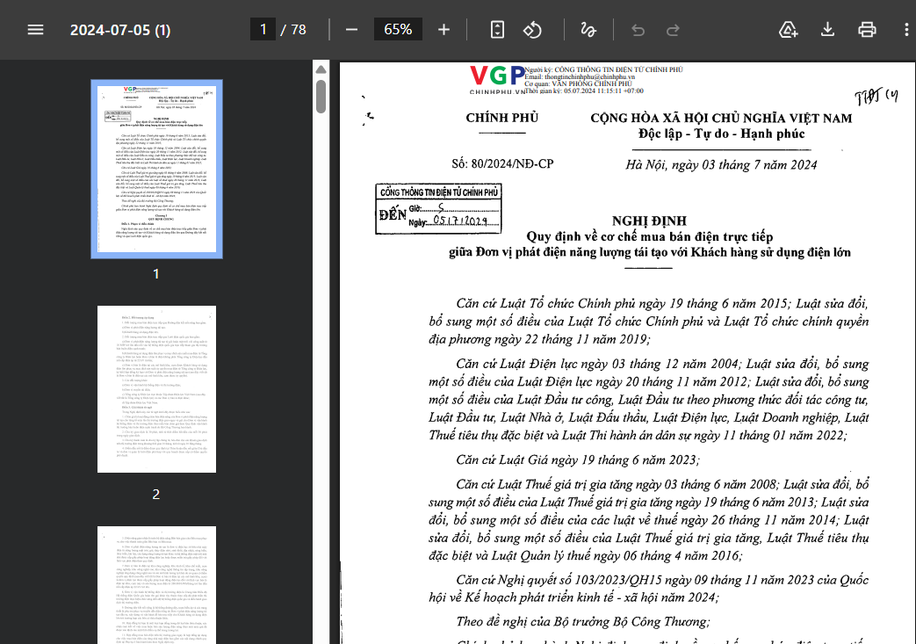
Task: Open page 2 thumbnail
Action: coord(156,389)
